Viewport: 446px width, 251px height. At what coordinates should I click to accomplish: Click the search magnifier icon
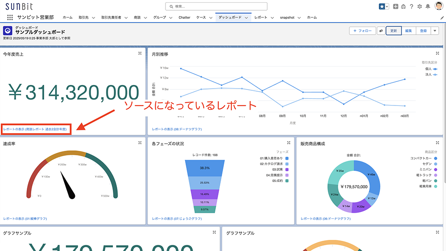[x=171, y=6]
